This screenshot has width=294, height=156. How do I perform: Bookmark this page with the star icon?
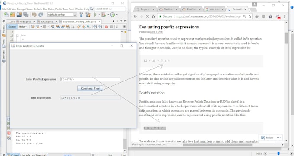tap(250, 16)
